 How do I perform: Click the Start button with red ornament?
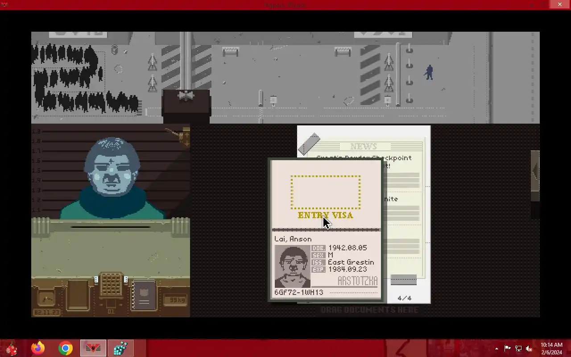coord(11,348)
